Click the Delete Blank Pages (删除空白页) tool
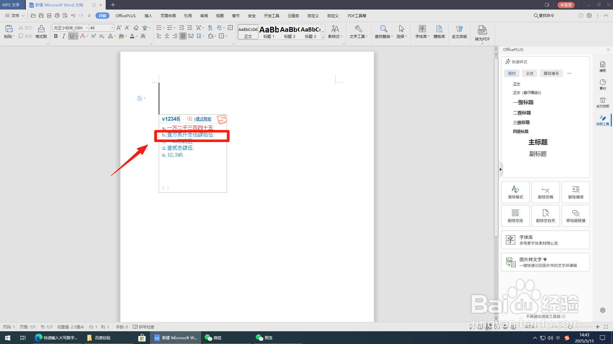The width and height of the screenshot is (613, 344). click(x=545, y=216)
